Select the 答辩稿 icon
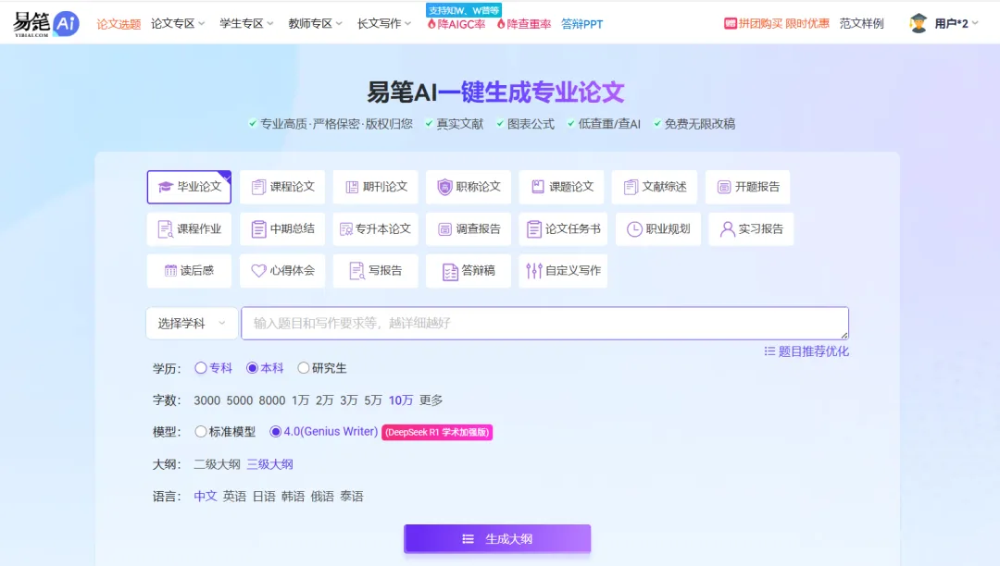This screenshot has width=1000, height=566. click(x=450, y=272)
